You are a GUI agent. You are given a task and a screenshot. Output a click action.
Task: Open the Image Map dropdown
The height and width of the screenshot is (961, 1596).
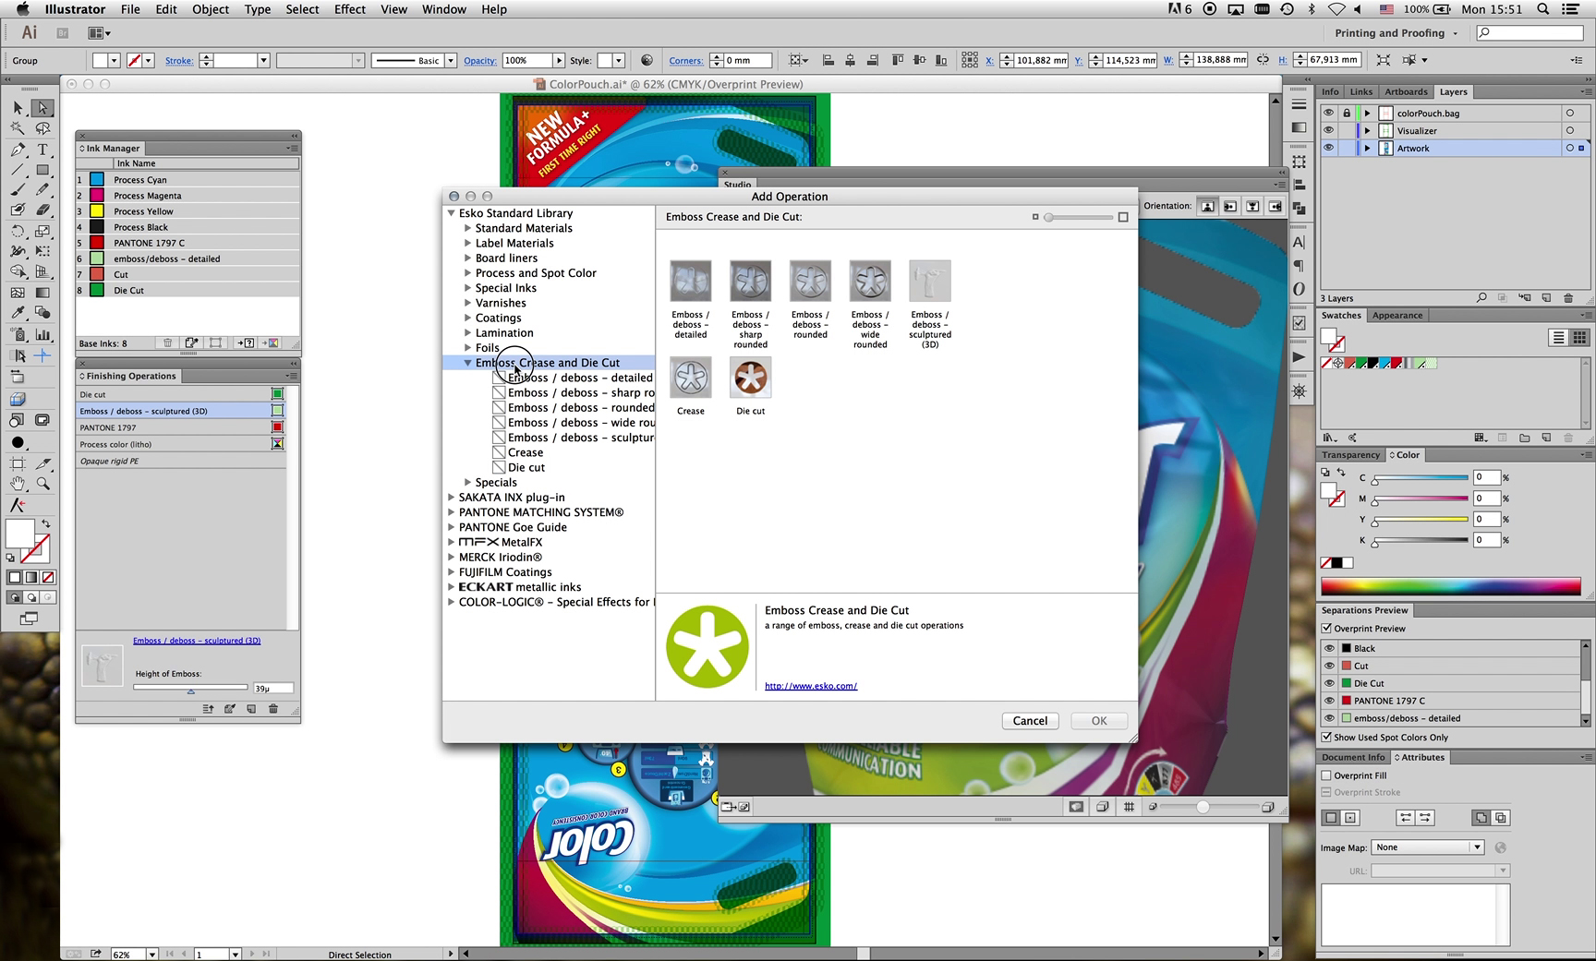point(1427,847)
